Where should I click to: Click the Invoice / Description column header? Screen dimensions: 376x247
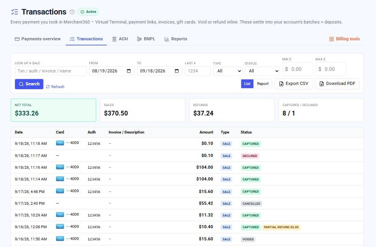click(x=127, y=132)
